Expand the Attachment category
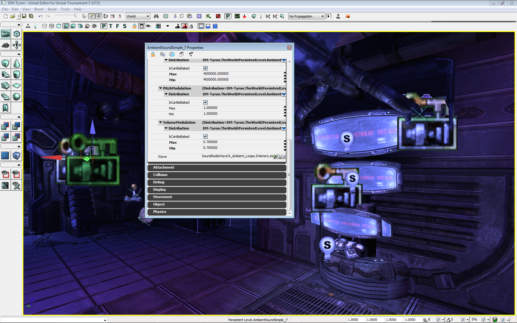The height and width of the screenshot is (323, 517). (217, 168)
